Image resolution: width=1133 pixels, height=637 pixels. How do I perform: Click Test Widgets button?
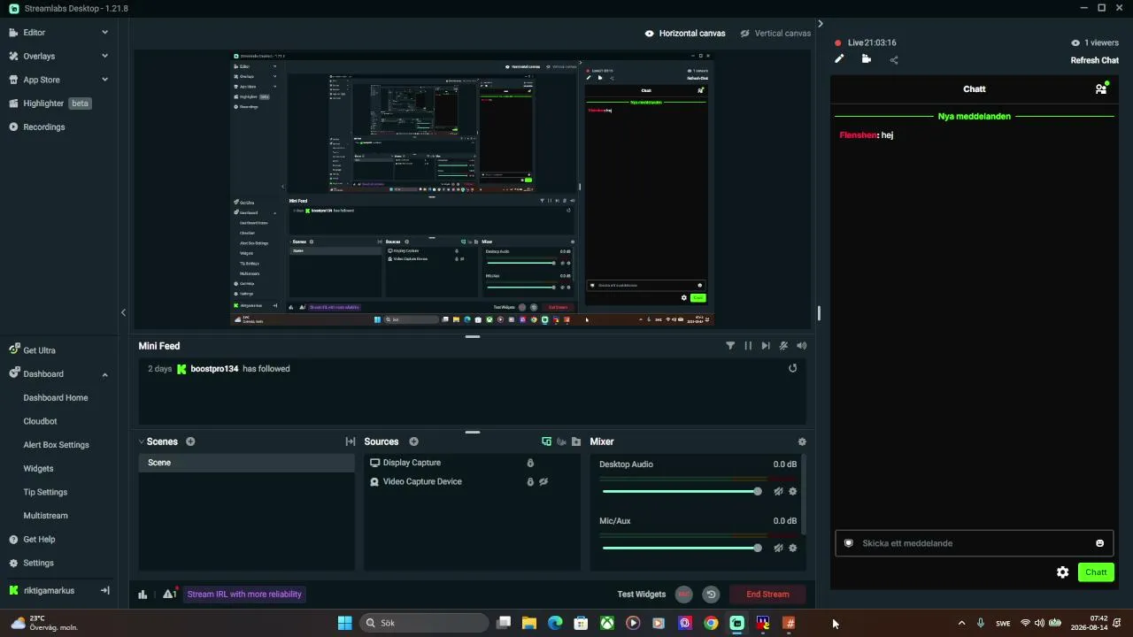(641, 595)
